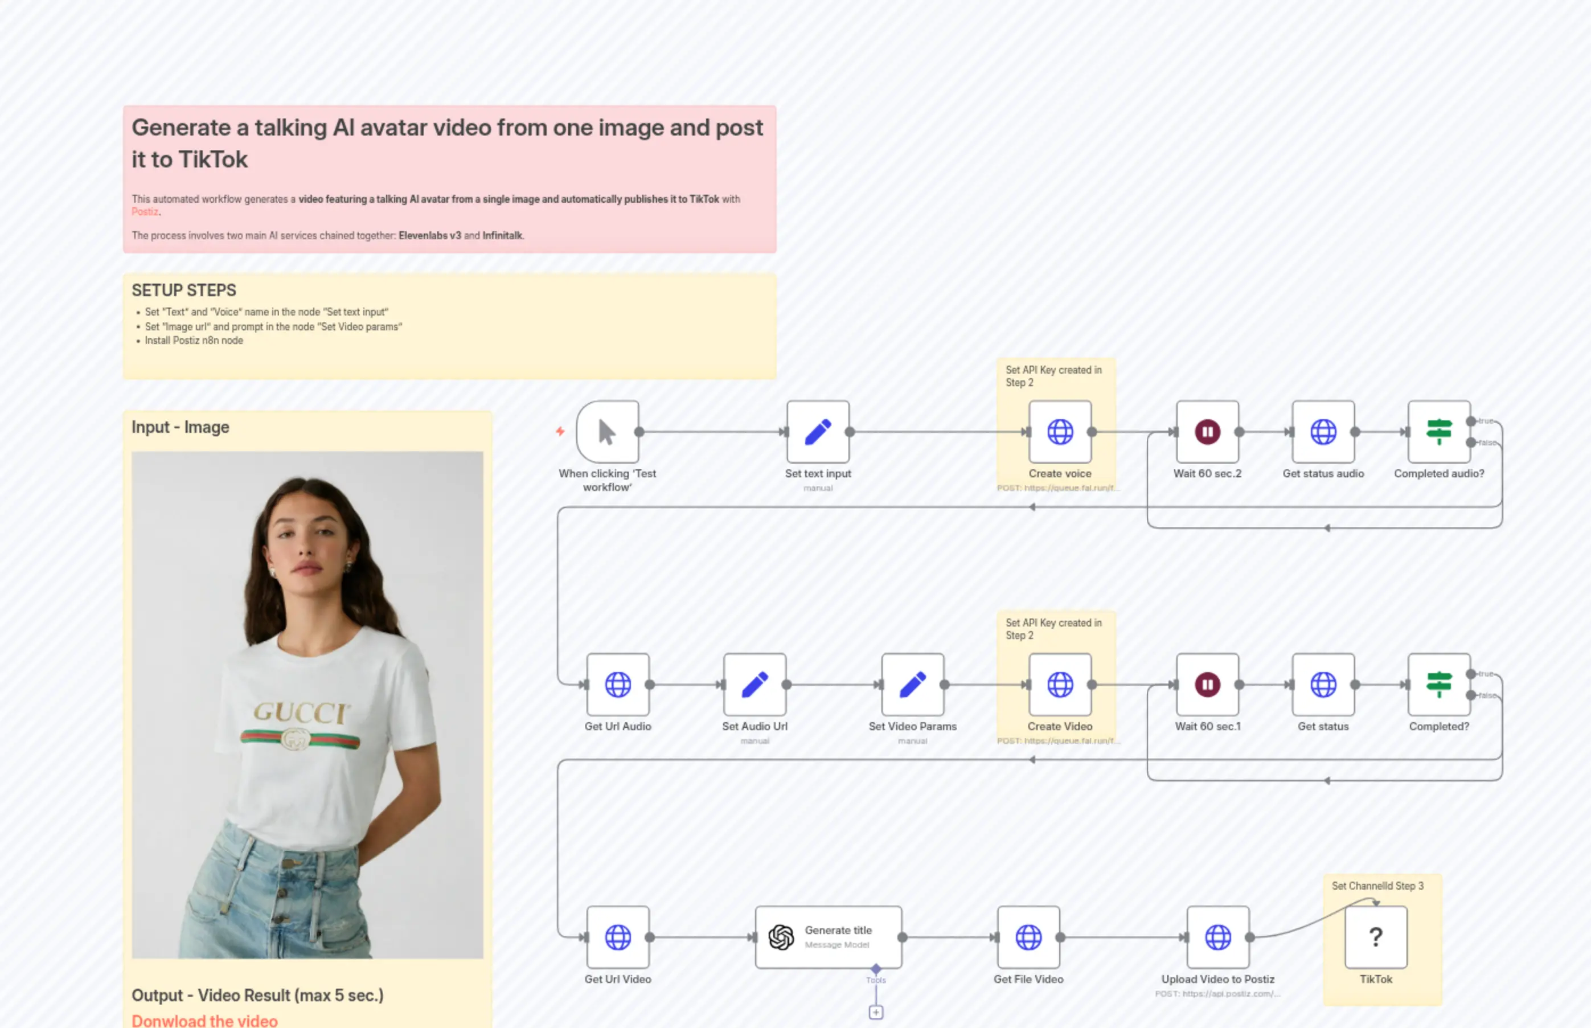The width and height of the screenshot is (1591, 1028).
Task: Click the Set Audio Url pencil icon
Action: pos(754,684)
